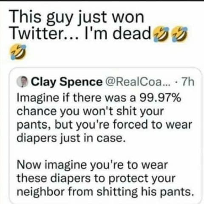204x204 pixels.
Task: Click the 99.97% figure in the tweet
Action: (x=160, y=98)
